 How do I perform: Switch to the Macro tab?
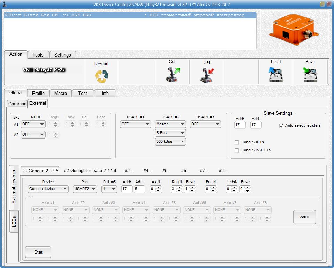tap(61, 93)
